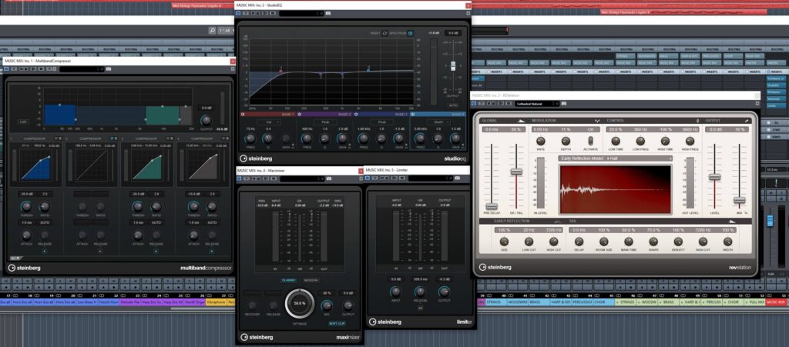This screenshot has width=789, height=347.
Task: Turn band 4 Ratio knob in MultibandCompressor
Action: coord(212,206)
